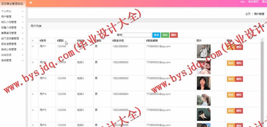
Task: Sort table by 账号 column arrow
Action: pyautogui.click(x=40, y=41)
